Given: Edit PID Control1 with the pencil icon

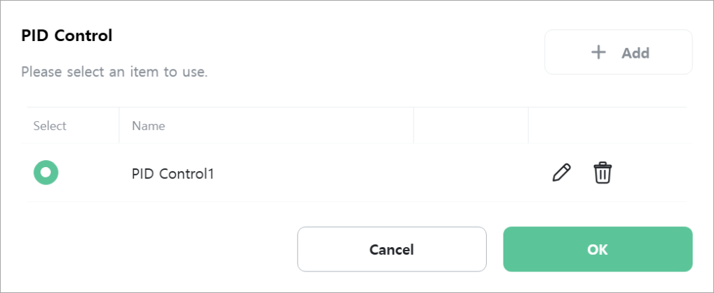Looking at the screenshot, I should 561,173.
